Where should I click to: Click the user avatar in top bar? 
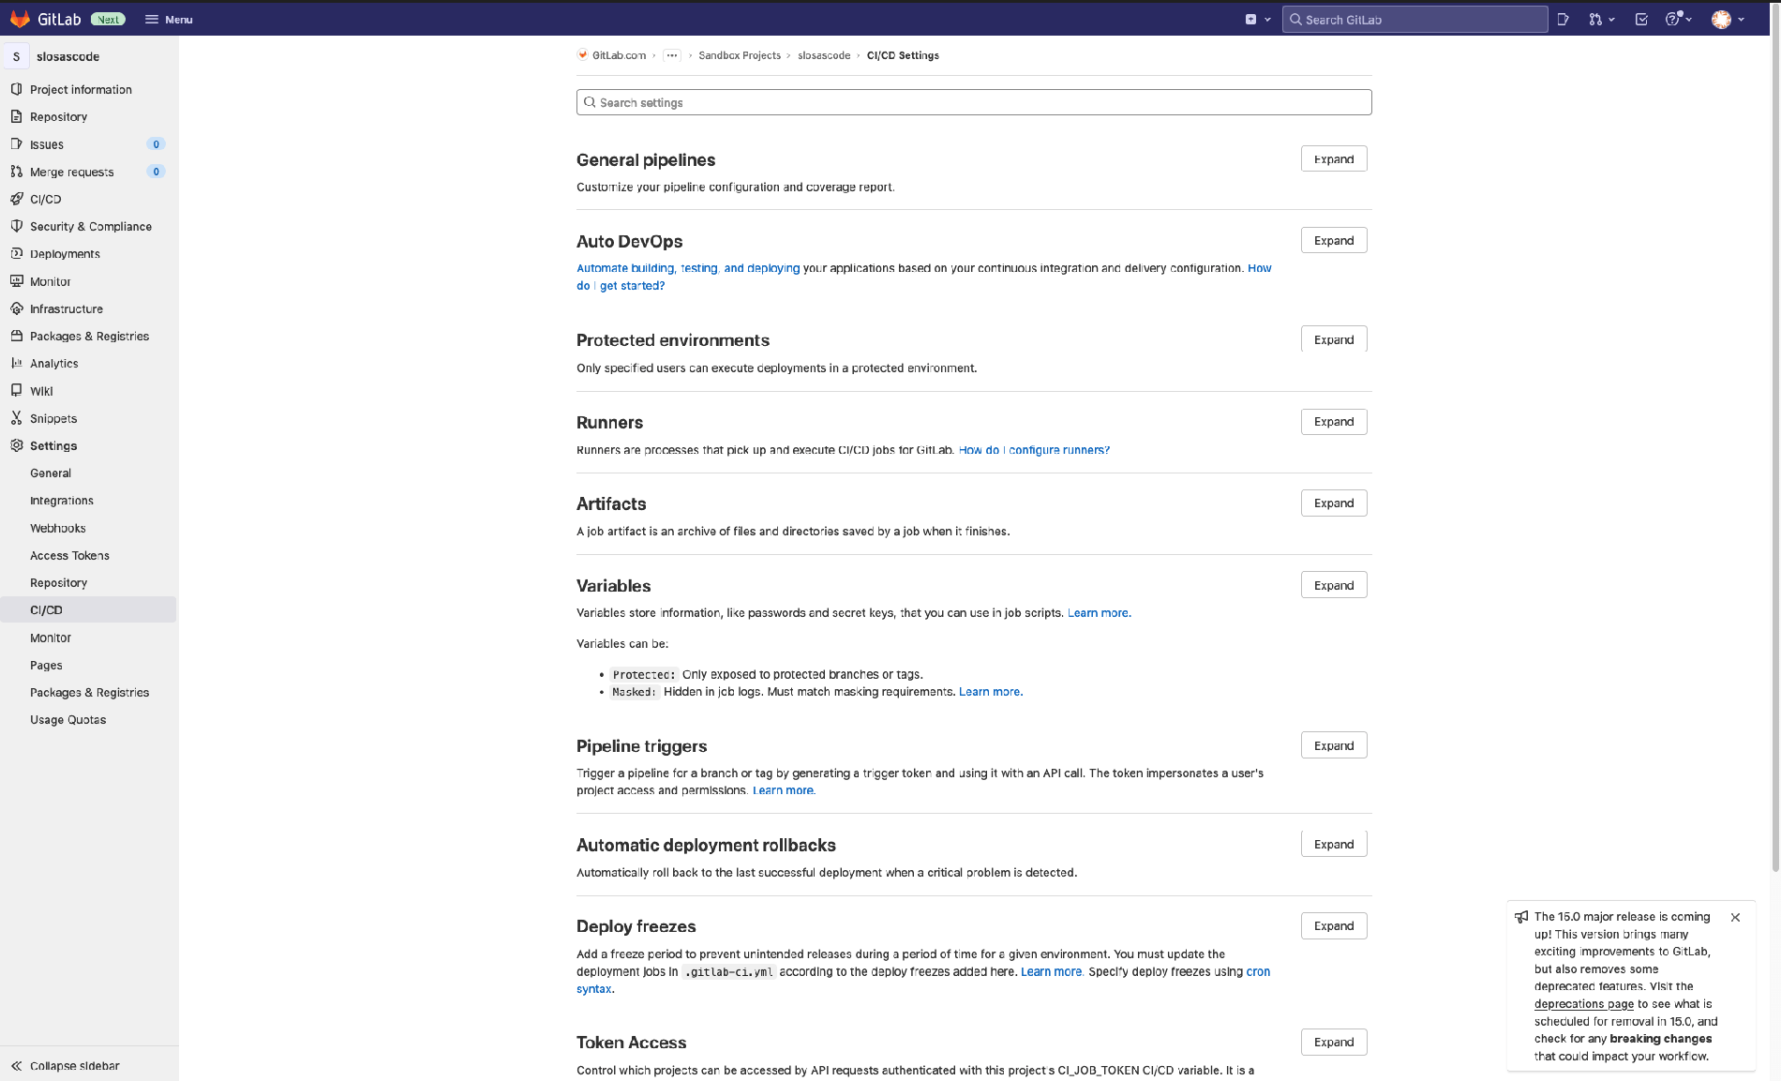1721,19
